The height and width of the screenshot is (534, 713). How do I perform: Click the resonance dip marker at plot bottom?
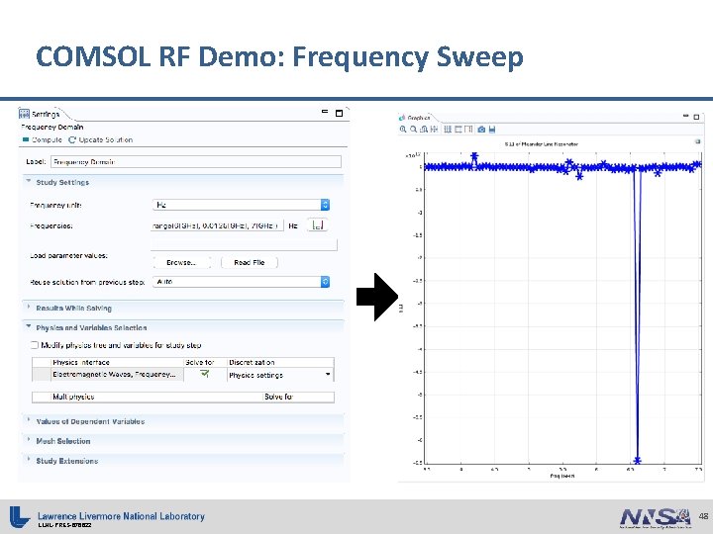tap(637, 460)
